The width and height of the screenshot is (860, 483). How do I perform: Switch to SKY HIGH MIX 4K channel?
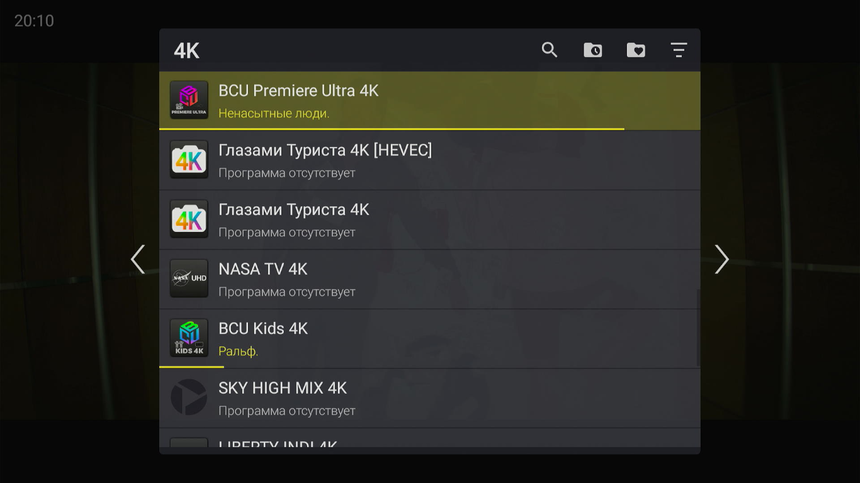pos(283,388)
